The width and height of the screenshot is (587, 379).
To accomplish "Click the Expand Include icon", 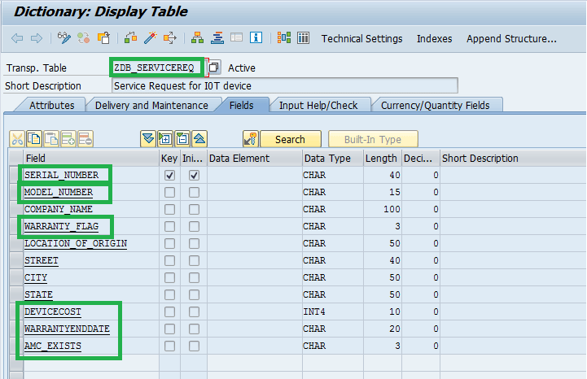I will pos(165,139).
